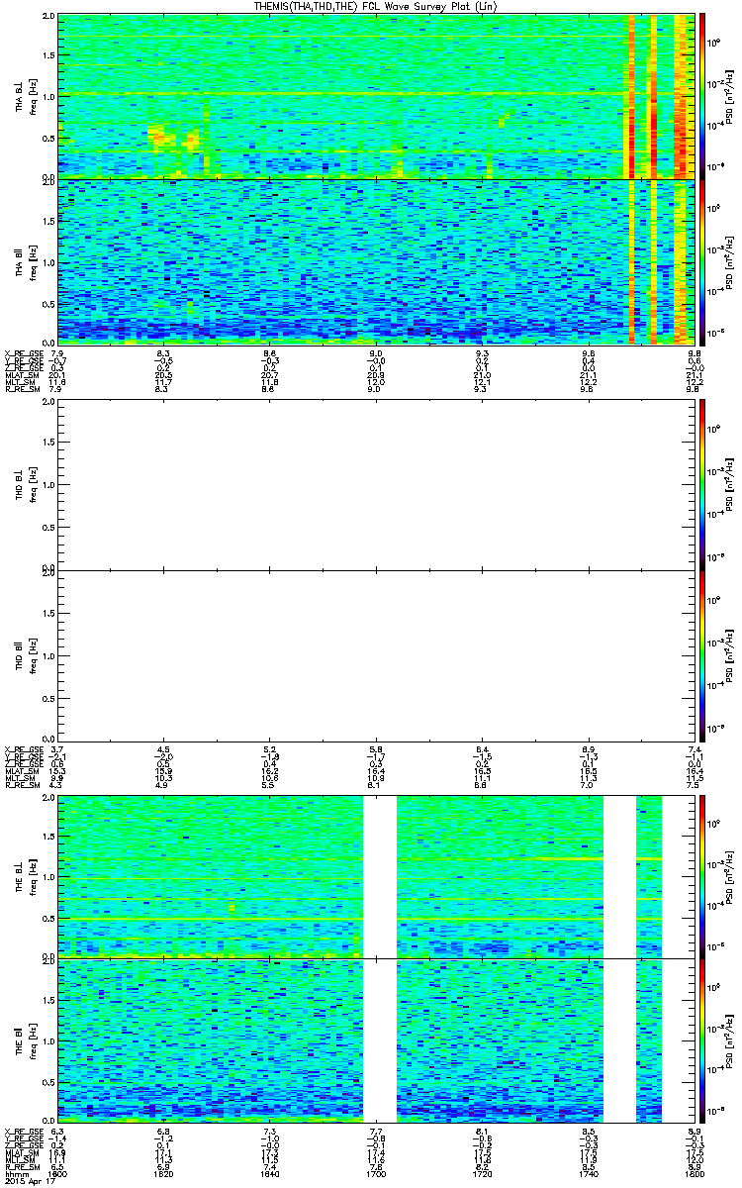Click the THE B∥ spectrogram panel
The width and height of the screenshot is (742, 1188).
pyautogui.click(x=377, y=1039)
